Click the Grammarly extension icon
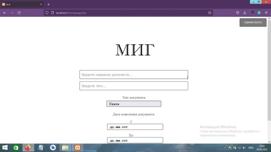 pyautogui.click(x=259, y=13)
